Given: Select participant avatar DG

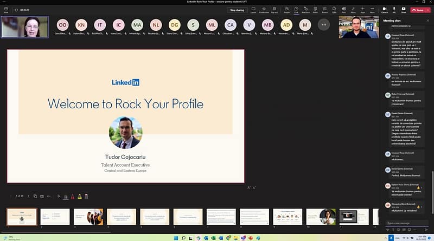Looking at the screenshot, I should (174, 25).
